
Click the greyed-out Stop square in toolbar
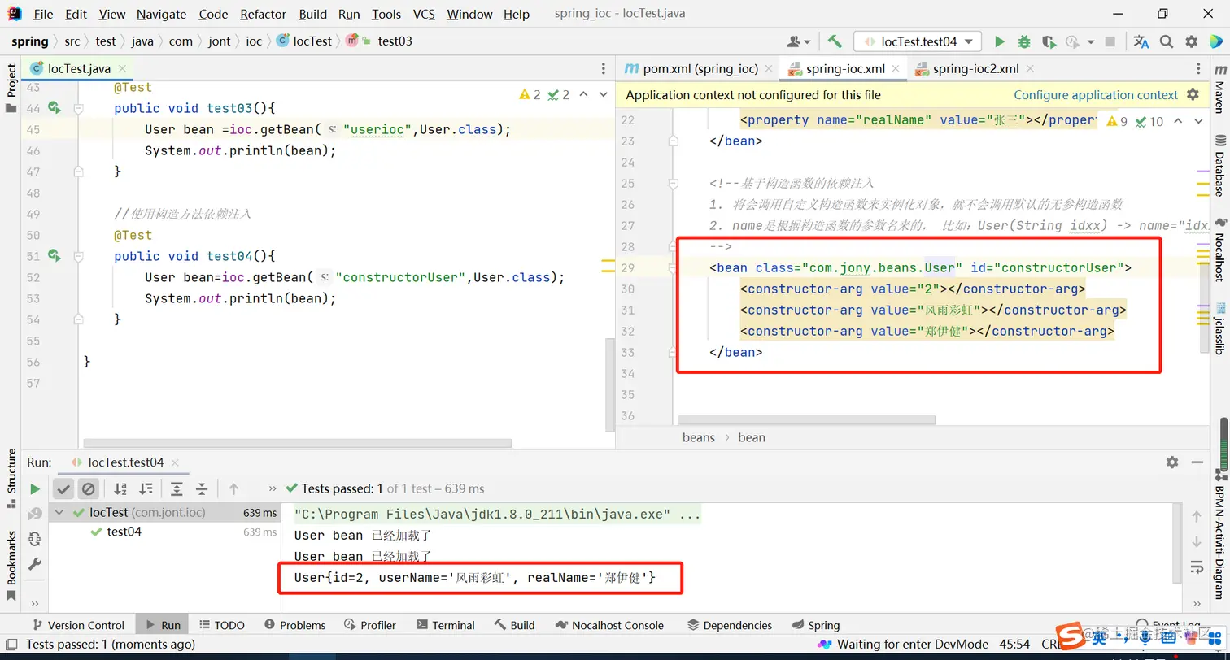tap(1111, 41)
